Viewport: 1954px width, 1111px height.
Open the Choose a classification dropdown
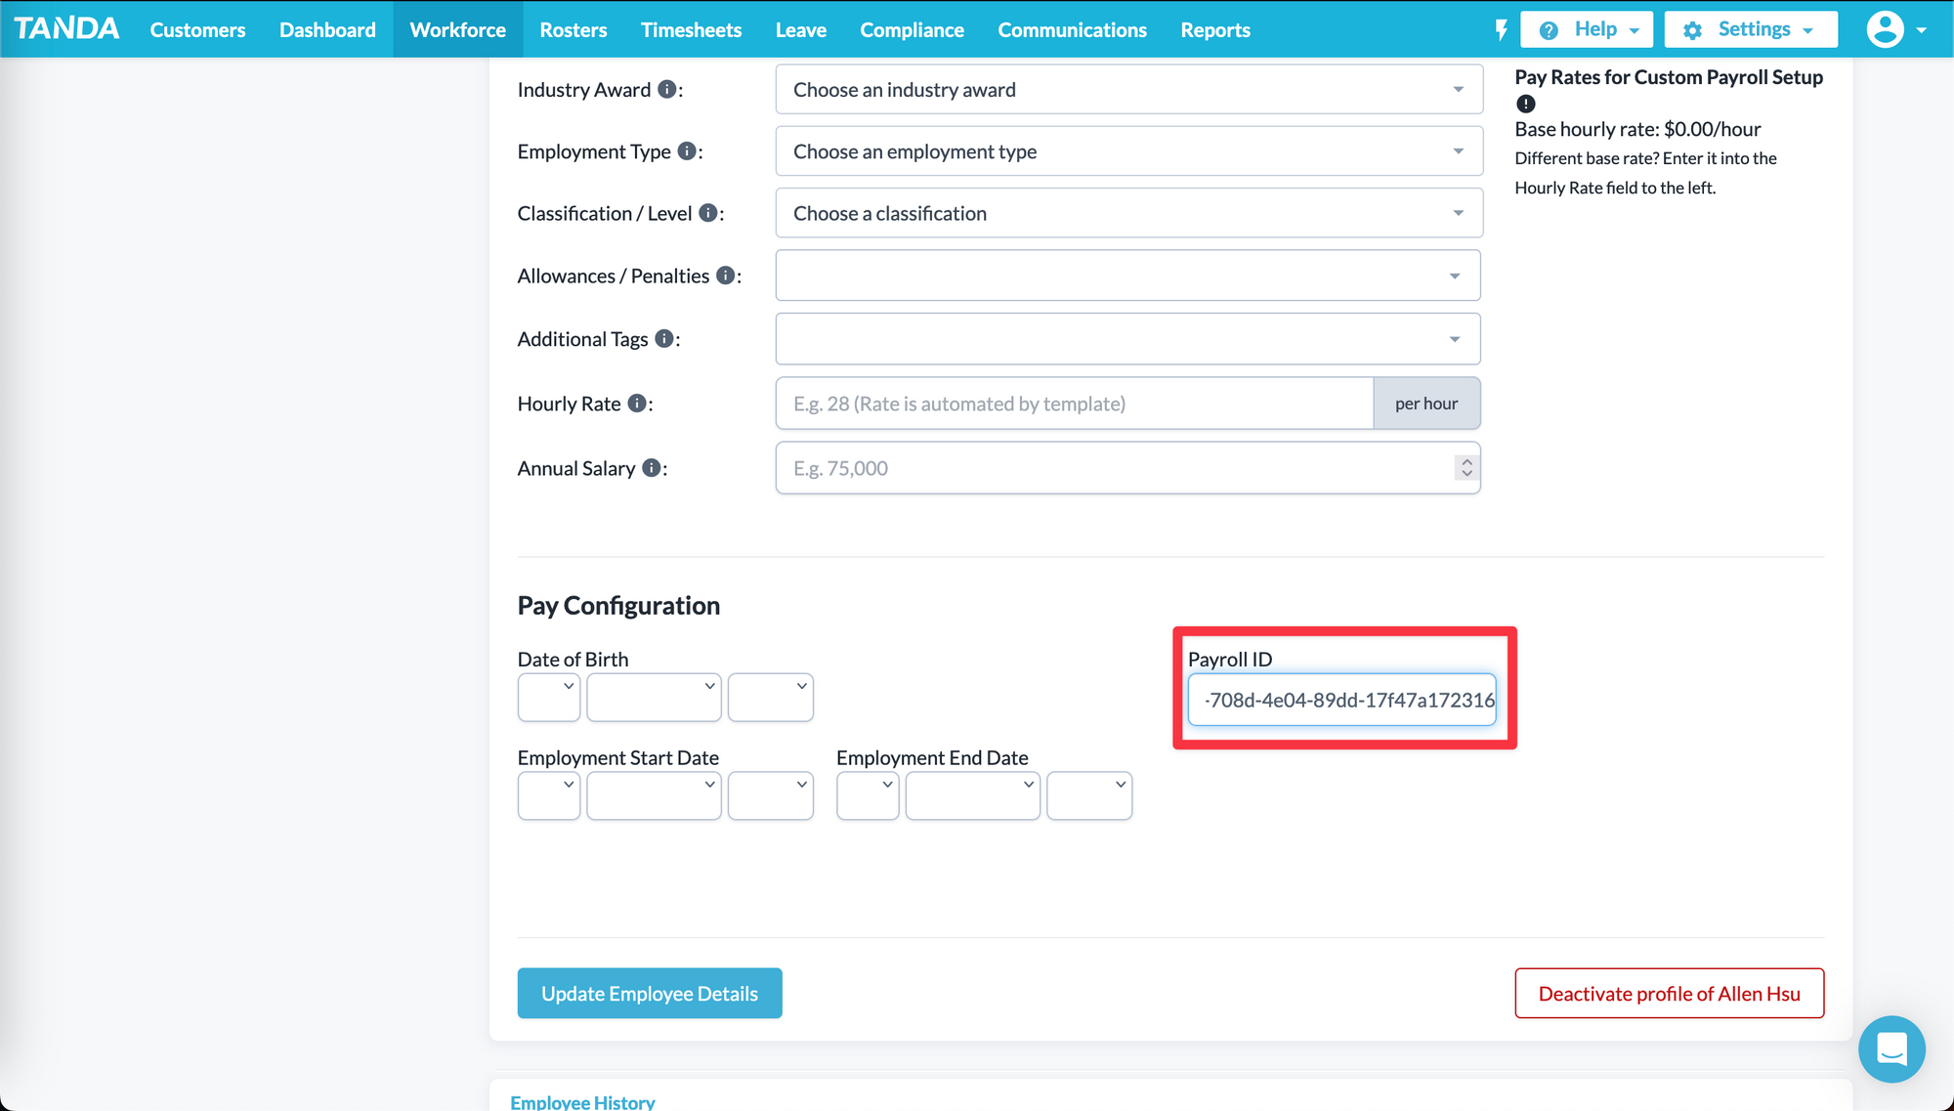click(1128, 213)
